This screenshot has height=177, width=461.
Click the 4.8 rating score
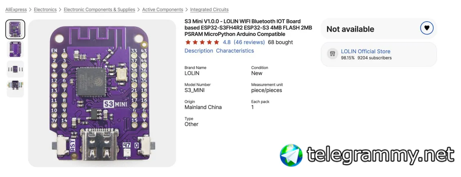(227, 42)
